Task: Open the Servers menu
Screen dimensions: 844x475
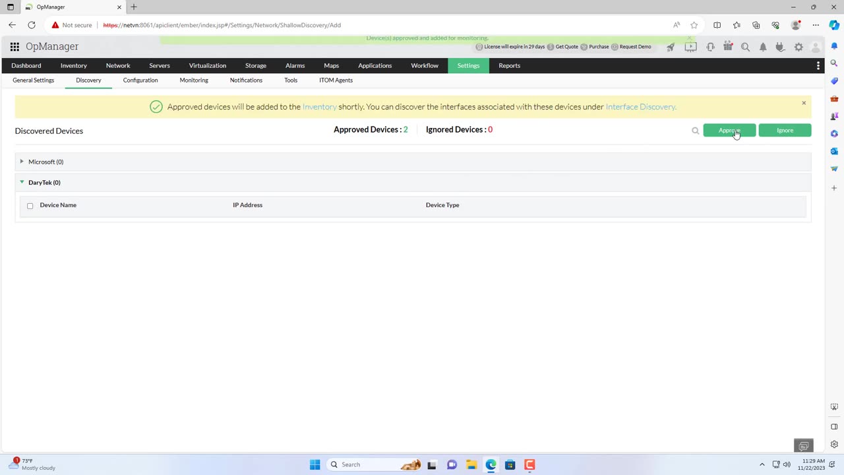Action: pyautogui.click(x=160, y=66)
